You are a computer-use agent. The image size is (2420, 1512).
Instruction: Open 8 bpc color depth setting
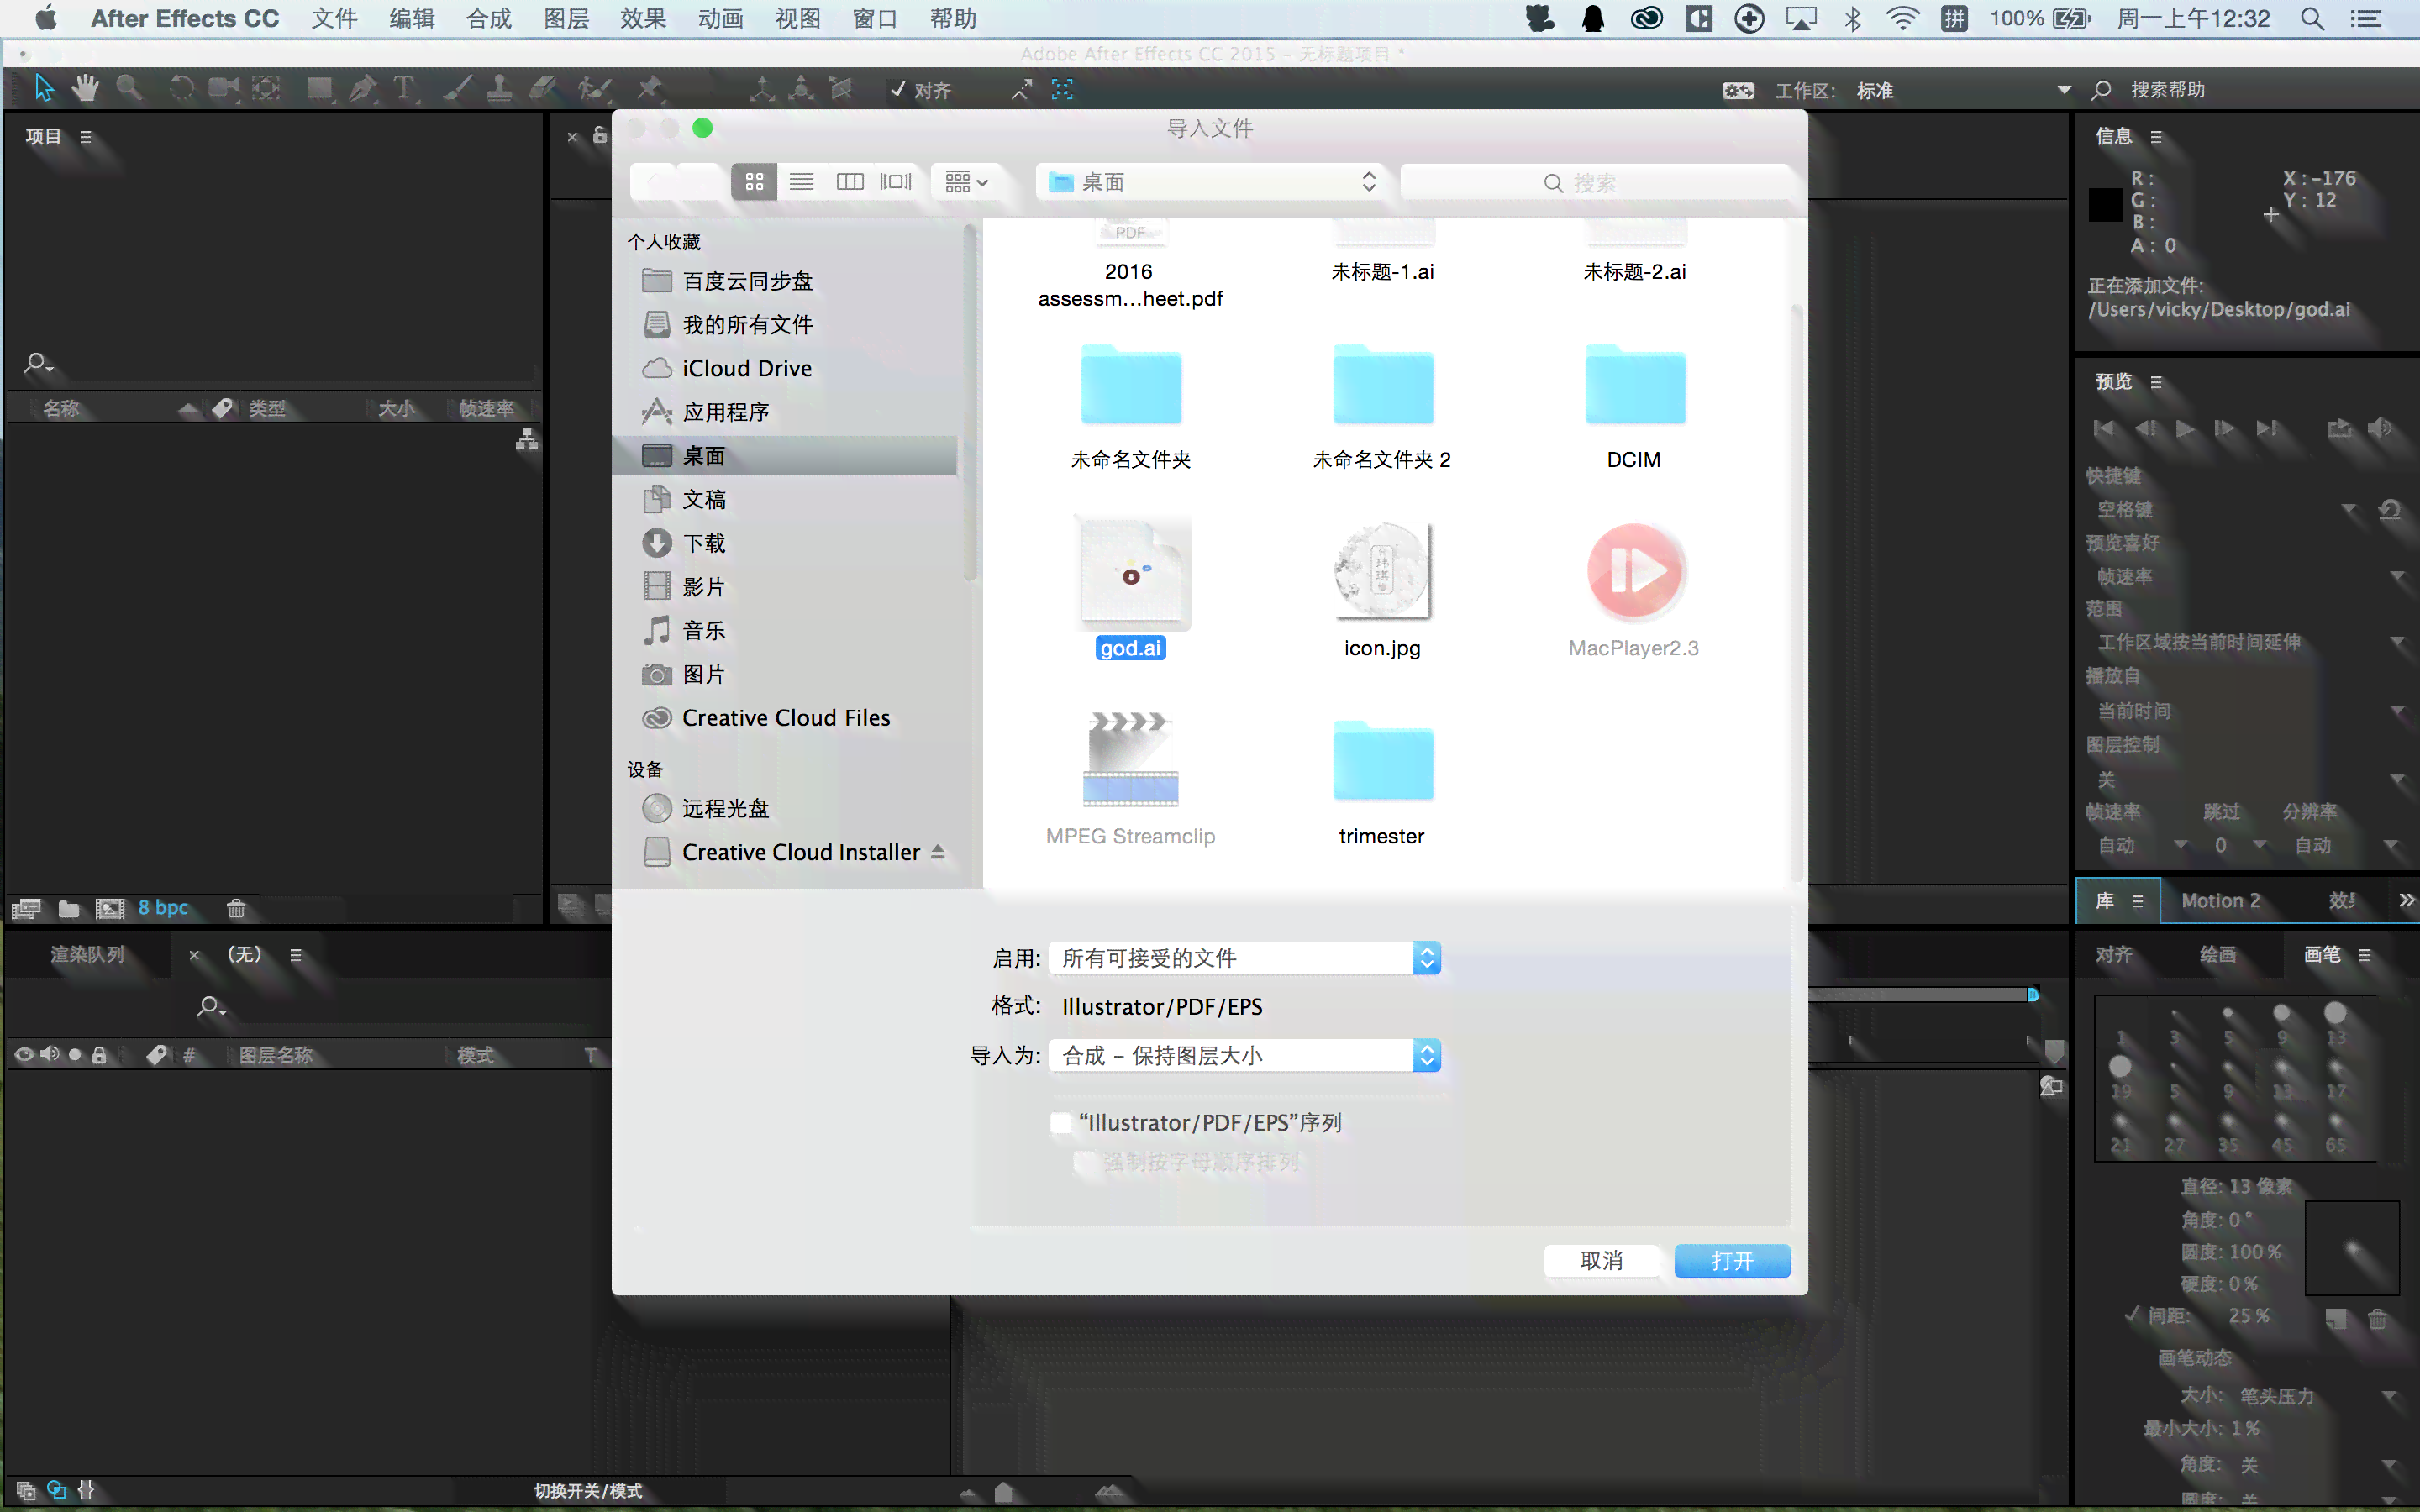click(x=163, y=908)
